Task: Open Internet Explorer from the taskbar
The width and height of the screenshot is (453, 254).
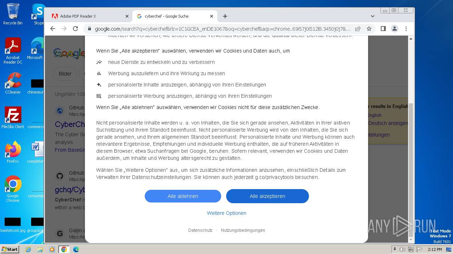Action: (28, 249)
